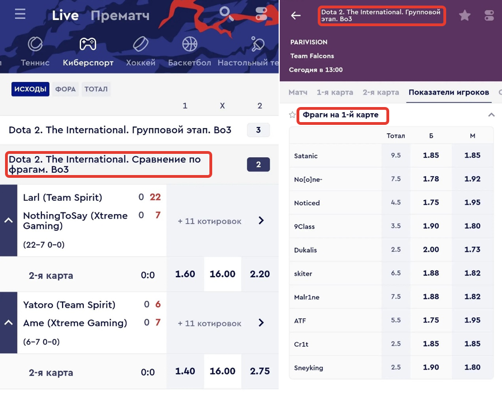
Task: Select the ТОТАЛ filter
Action: coord(96,89)
